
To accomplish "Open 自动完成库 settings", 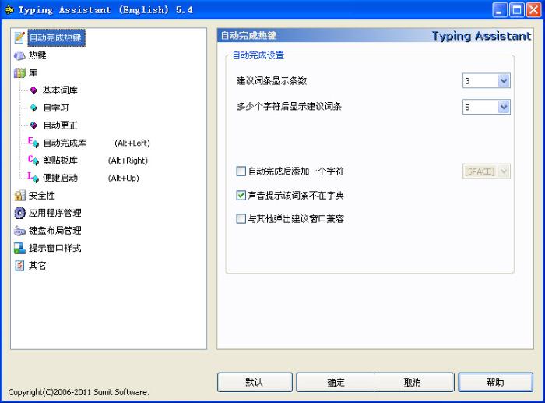I will tap(65, 143).
